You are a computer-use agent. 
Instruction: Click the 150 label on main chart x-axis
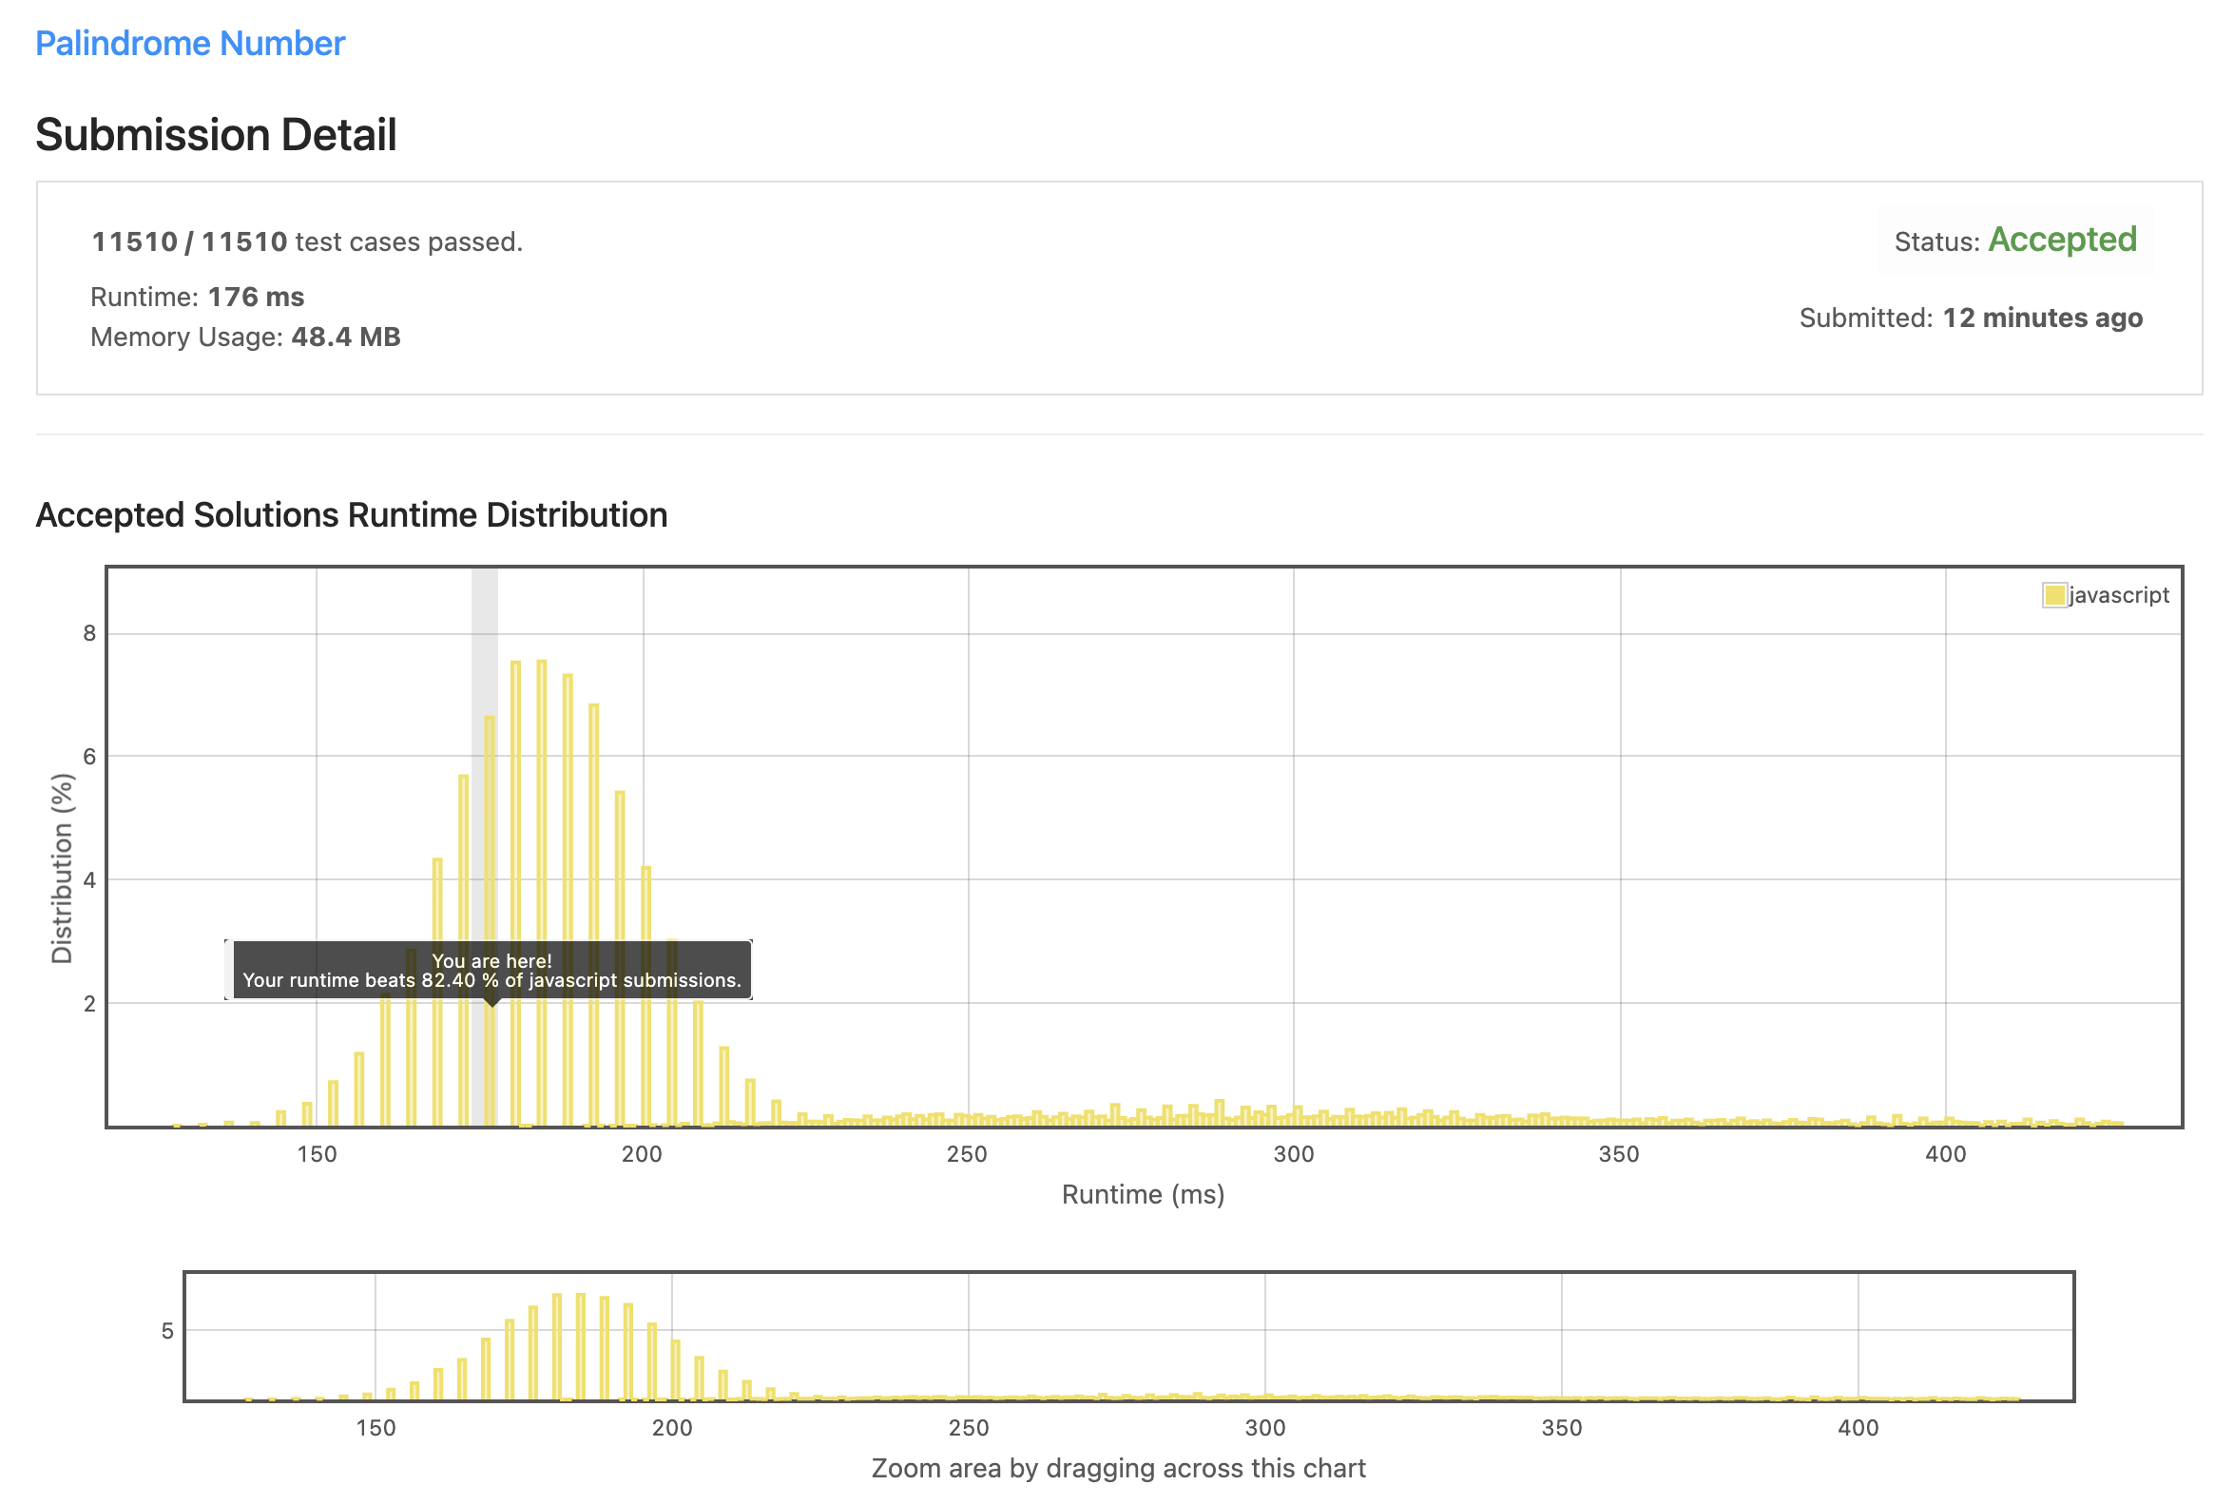317,1154
